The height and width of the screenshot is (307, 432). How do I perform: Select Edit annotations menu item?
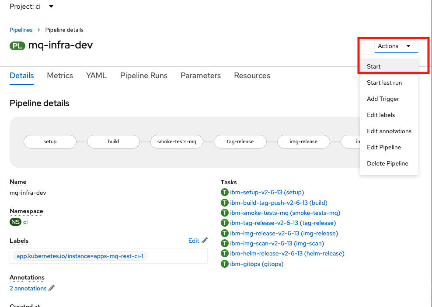389,131
